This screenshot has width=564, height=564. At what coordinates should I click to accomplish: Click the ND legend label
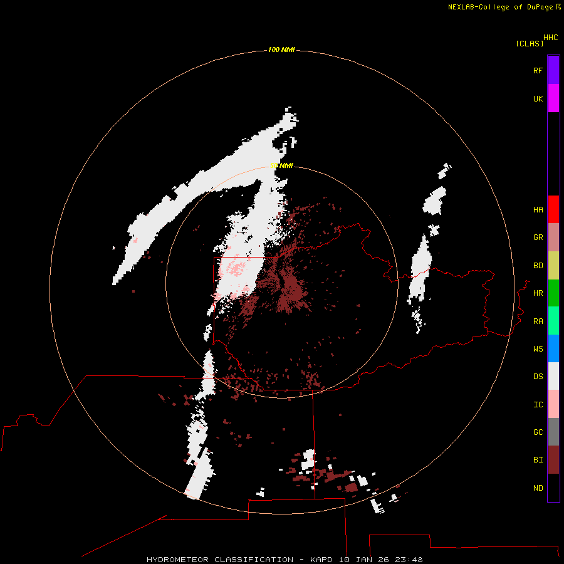[x=538, y=488]
